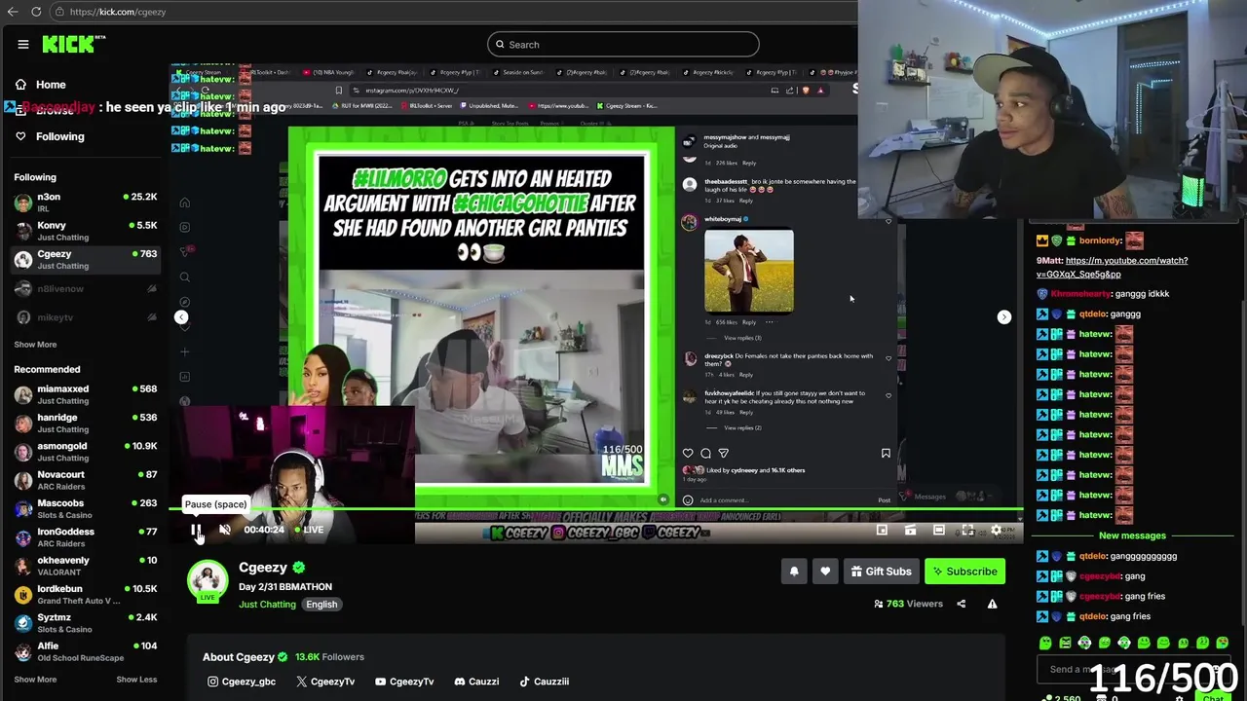Open offline channel n8livenow
Viewport: 1247px width, 701px height.
click(x=86, y=288)
